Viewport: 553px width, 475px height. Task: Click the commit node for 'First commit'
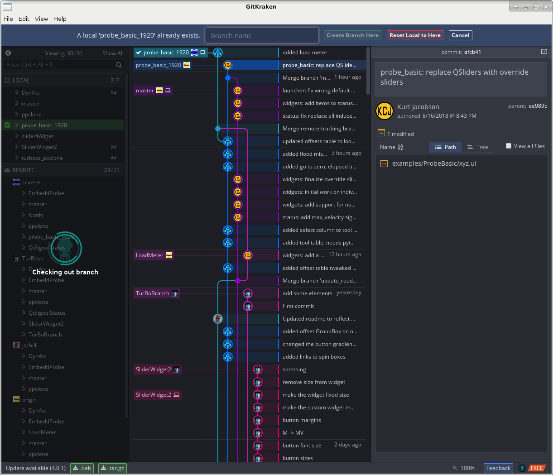pyautogui.click(x=248, y=306)
